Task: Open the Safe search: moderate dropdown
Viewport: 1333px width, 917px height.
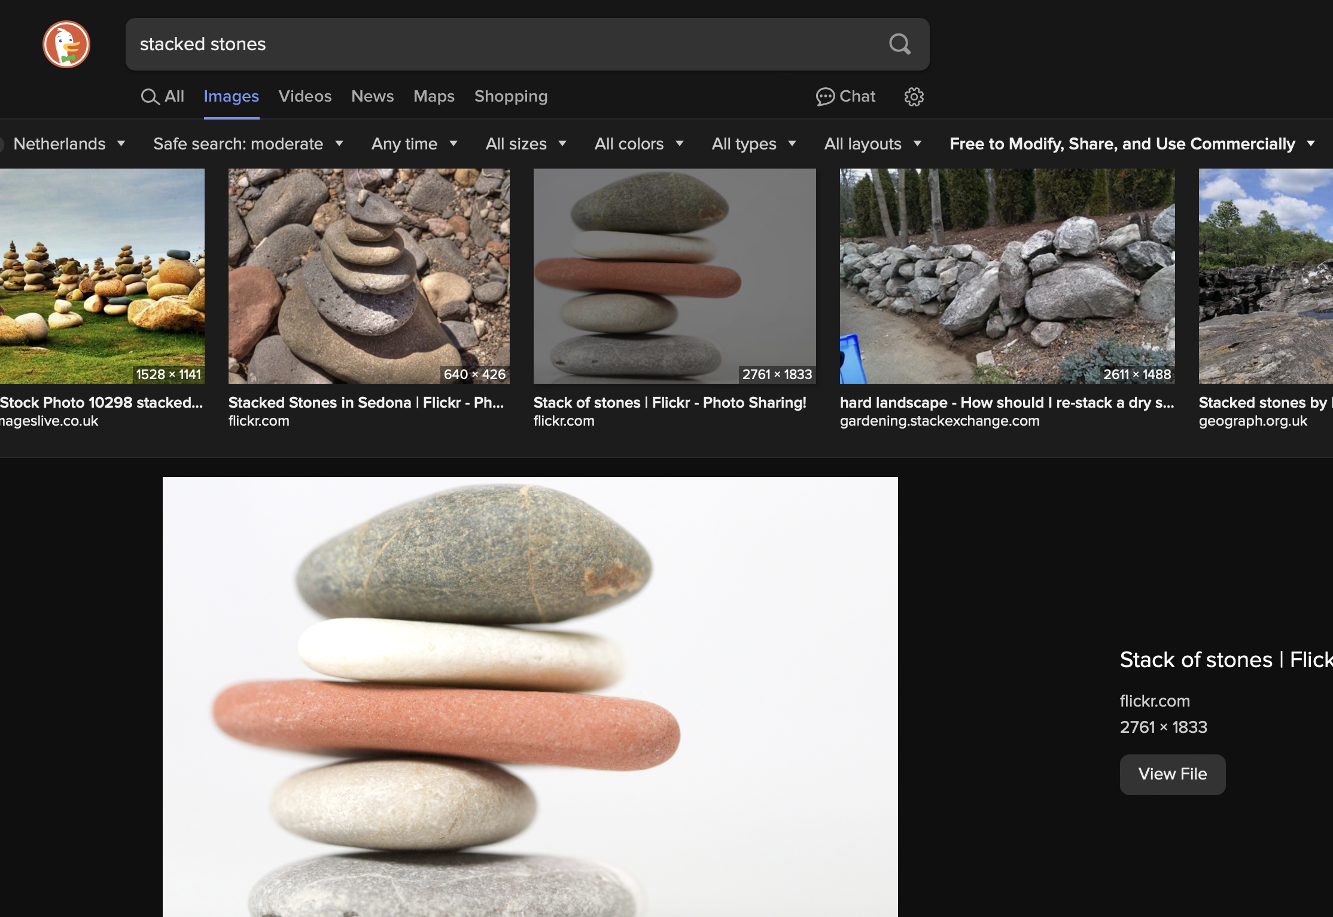Action: click(x=248, y=144)
